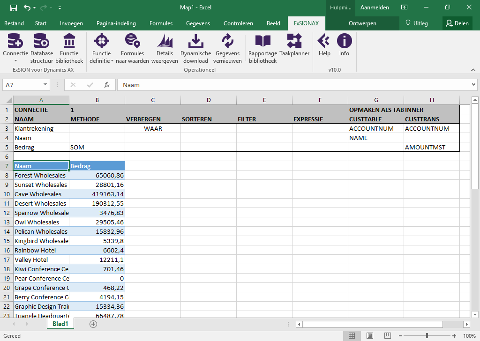Open ExSION Help

pos(324,45)
